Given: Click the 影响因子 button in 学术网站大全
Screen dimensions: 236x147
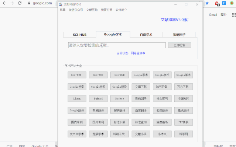Looking at the screenshot, I should [141, 99].
